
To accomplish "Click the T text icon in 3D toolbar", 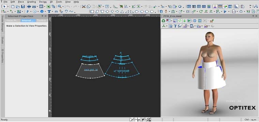I will (x=175, y=26).
